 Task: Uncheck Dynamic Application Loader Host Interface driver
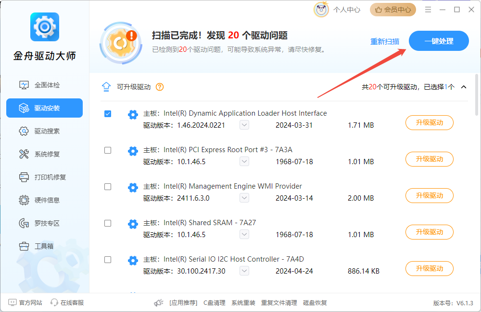point(108,114)
